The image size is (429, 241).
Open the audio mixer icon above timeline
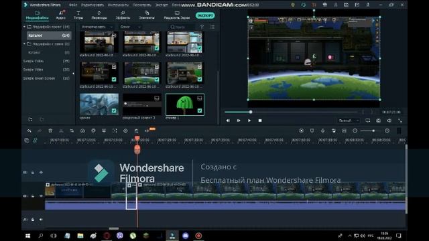point(334,131)
